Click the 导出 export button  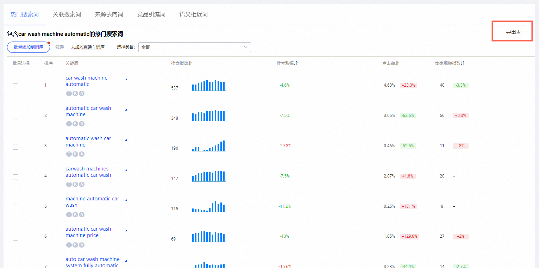point(513,32)
